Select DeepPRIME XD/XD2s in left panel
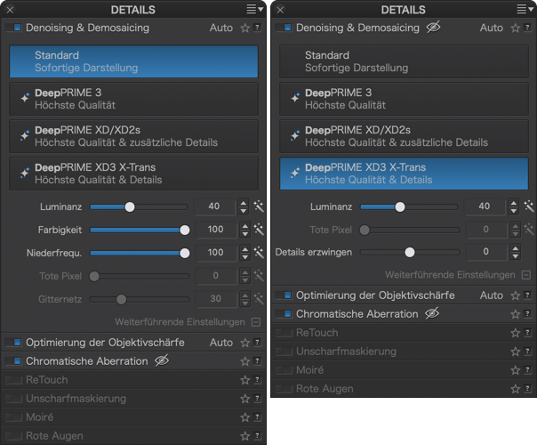The width and height of the screenshot is (537, 445). (x=133, y=136)
